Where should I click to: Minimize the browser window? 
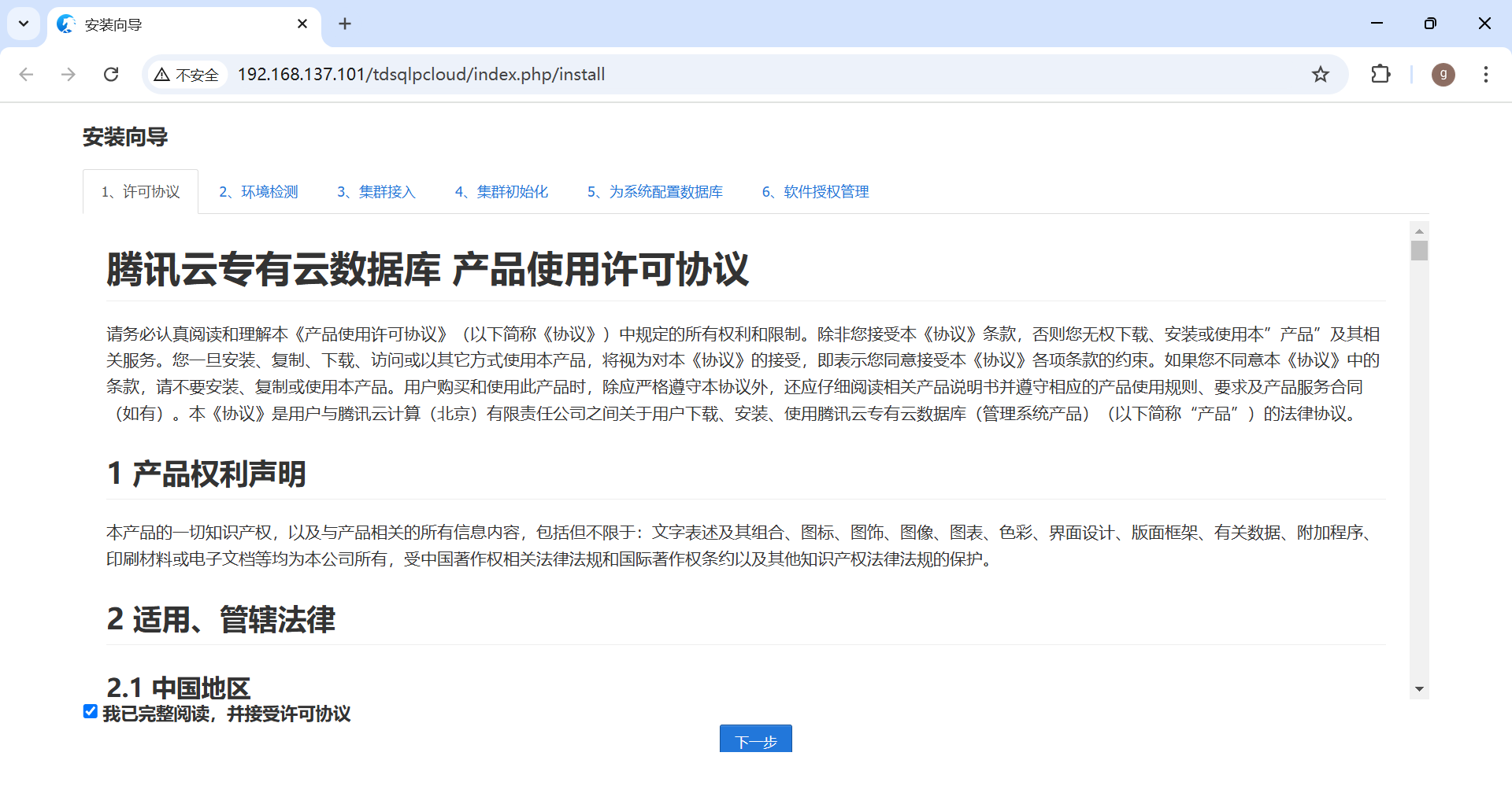pos(1377,24)
